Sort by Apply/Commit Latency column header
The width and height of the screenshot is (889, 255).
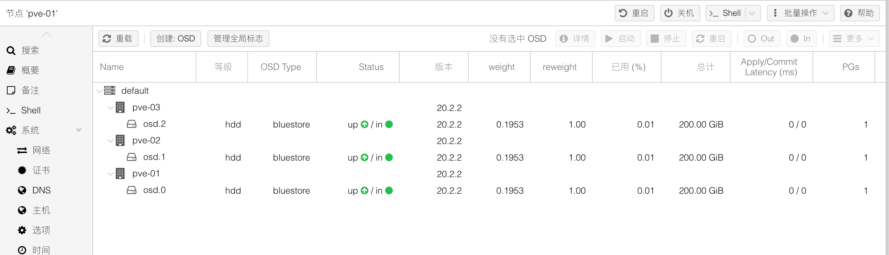772,67
